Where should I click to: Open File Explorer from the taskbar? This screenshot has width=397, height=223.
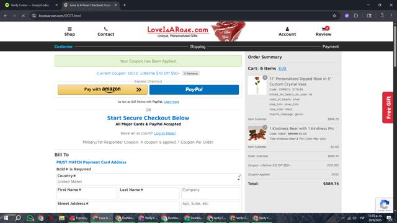click(62, 218)
